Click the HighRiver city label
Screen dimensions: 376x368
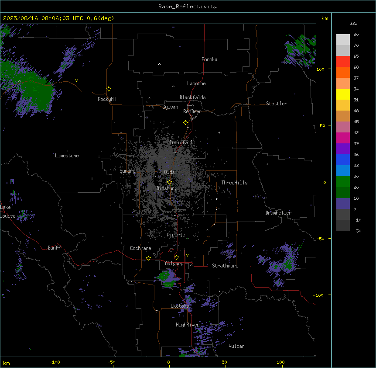point(188,325)
